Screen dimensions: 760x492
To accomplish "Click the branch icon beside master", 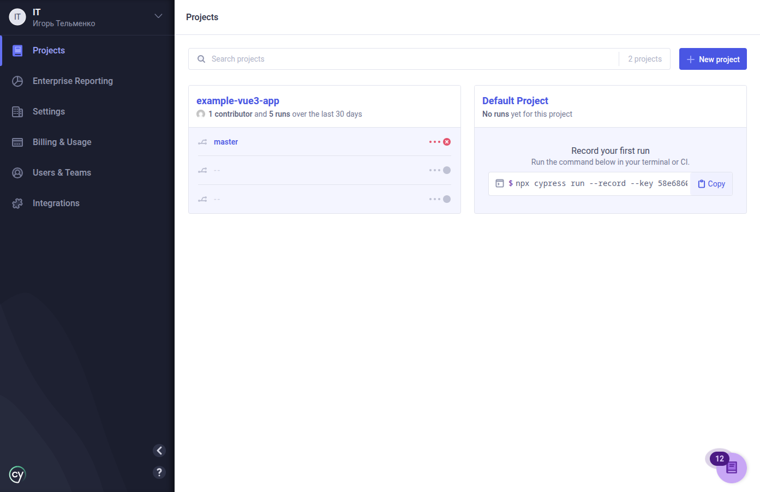I will point(202,142).
